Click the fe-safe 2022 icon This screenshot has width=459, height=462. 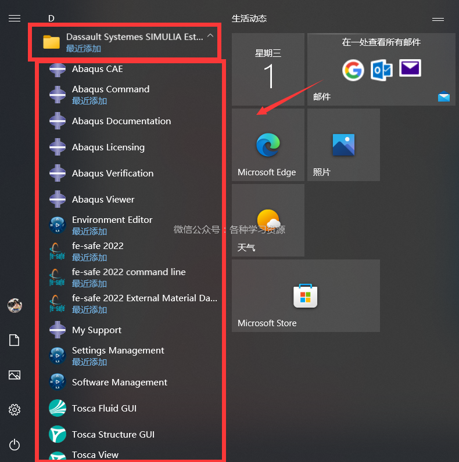tap(57, 251)
